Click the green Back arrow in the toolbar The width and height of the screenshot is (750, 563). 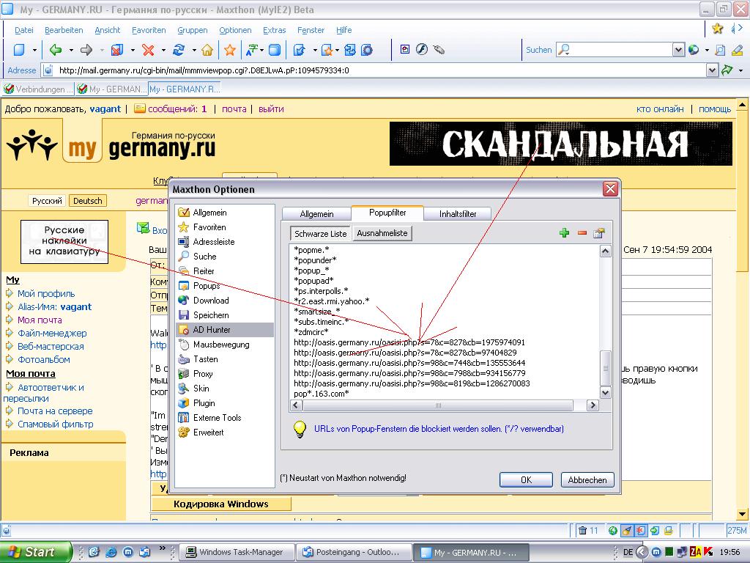tap(56, 50)
